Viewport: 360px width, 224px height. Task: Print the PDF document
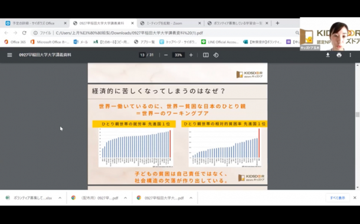pyautogui.click(x=339, y=55)
